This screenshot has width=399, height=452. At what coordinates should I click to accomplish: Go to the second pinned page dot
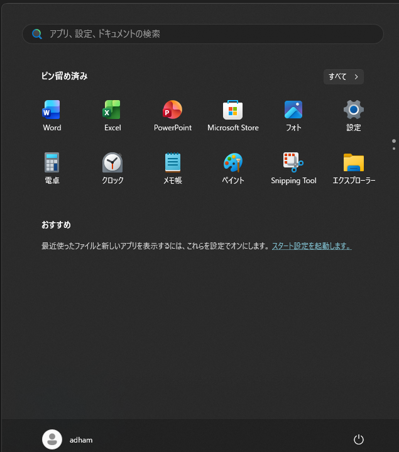pos(394,149)
